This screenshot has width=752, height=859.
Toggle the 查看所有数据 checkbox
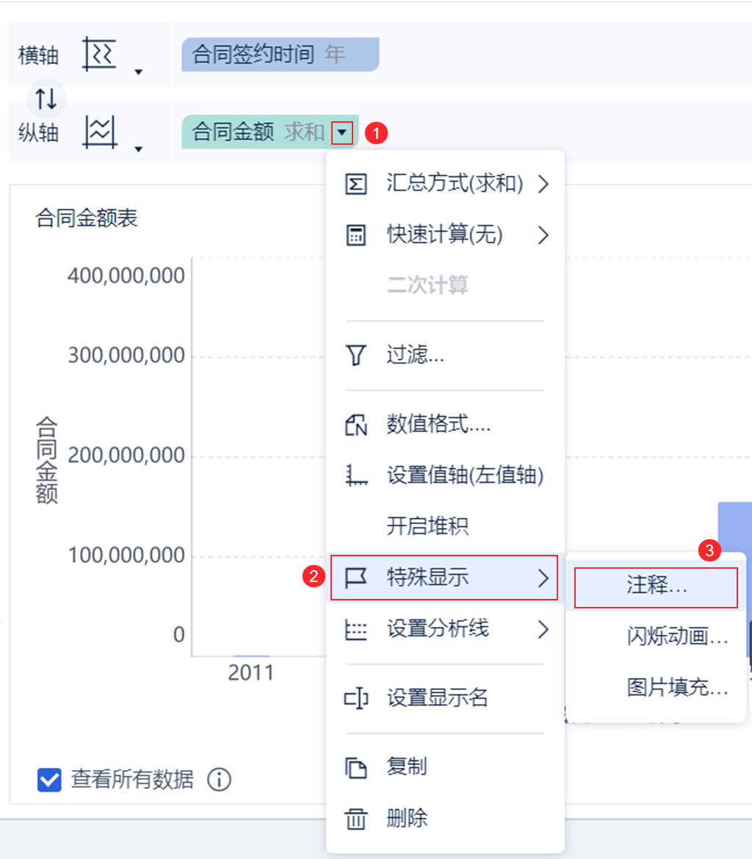(x=49, y=780)
